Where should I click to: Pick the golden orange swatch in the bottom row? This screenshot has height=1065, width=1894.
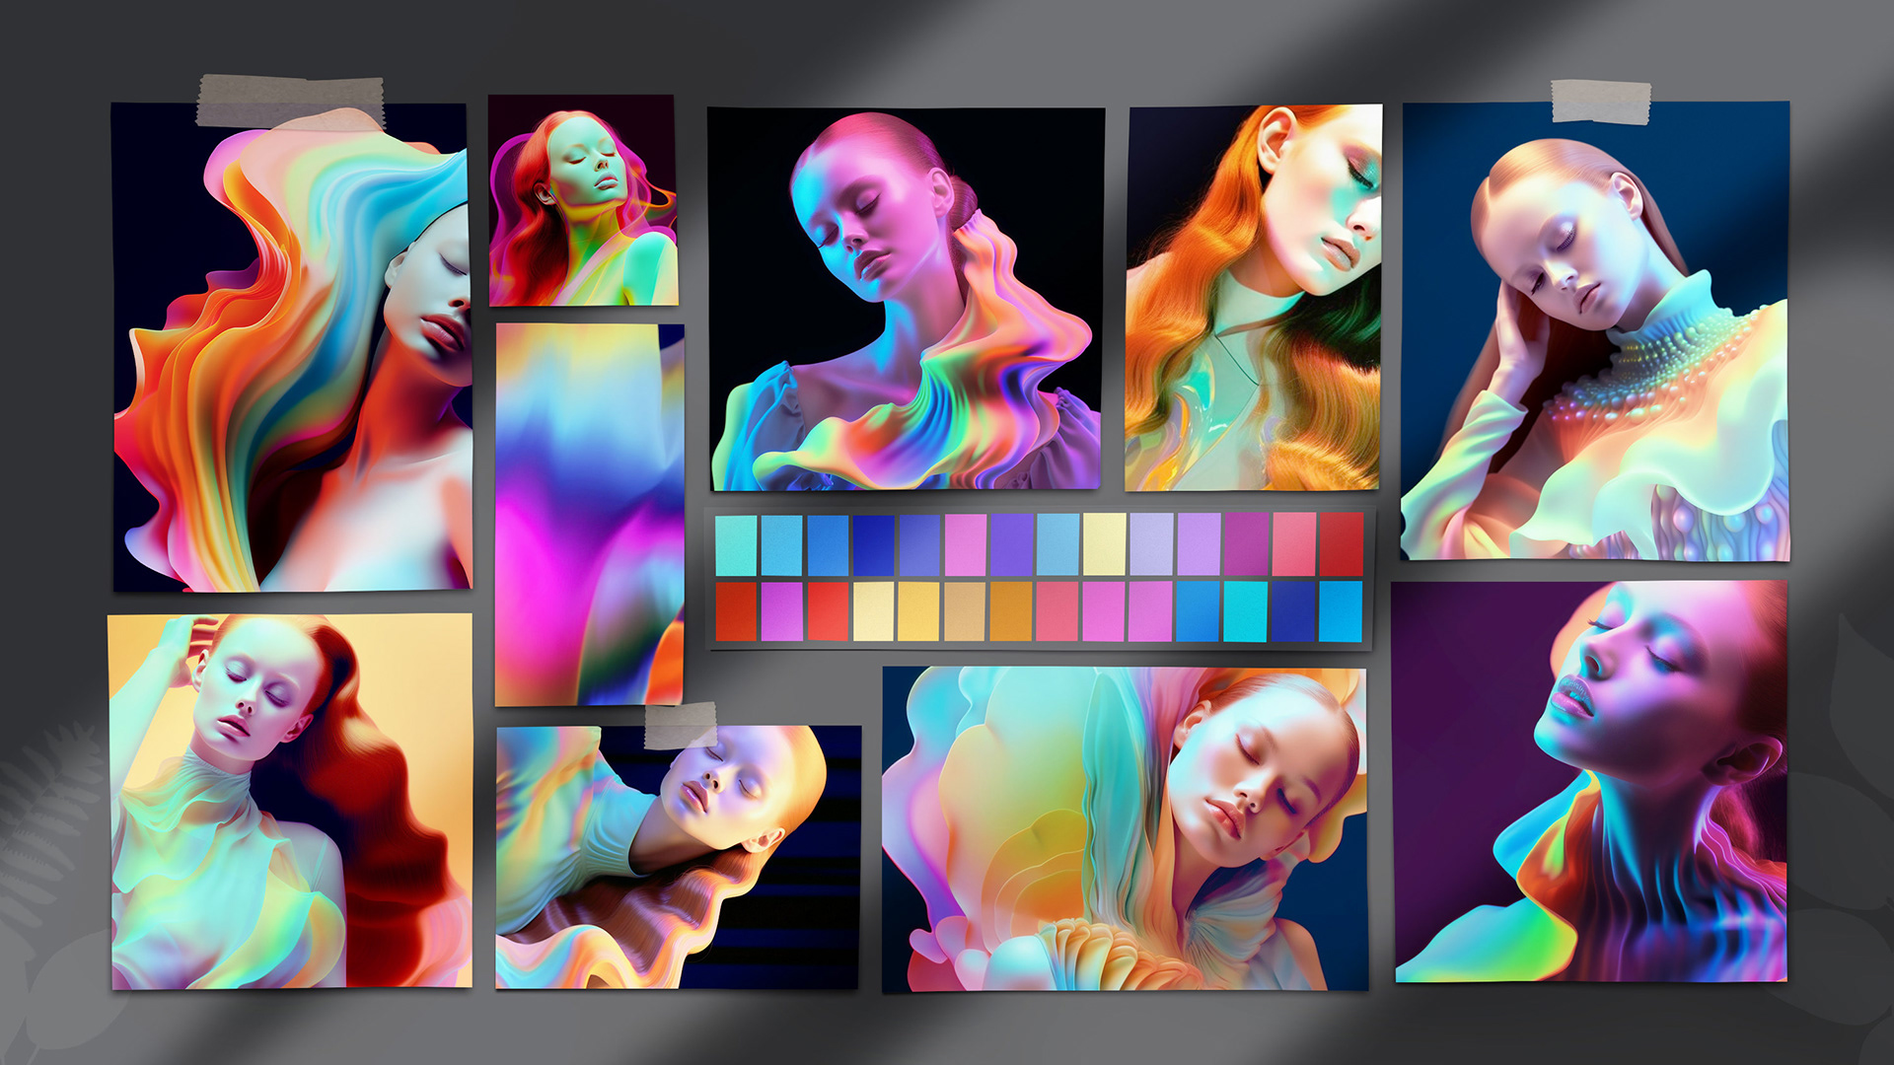pos(1011,611)
